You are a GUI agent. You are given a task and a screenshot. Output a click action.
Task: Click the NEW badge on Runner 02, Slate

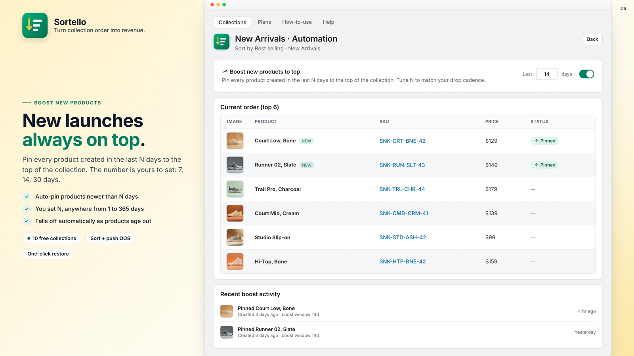(307, 165)
